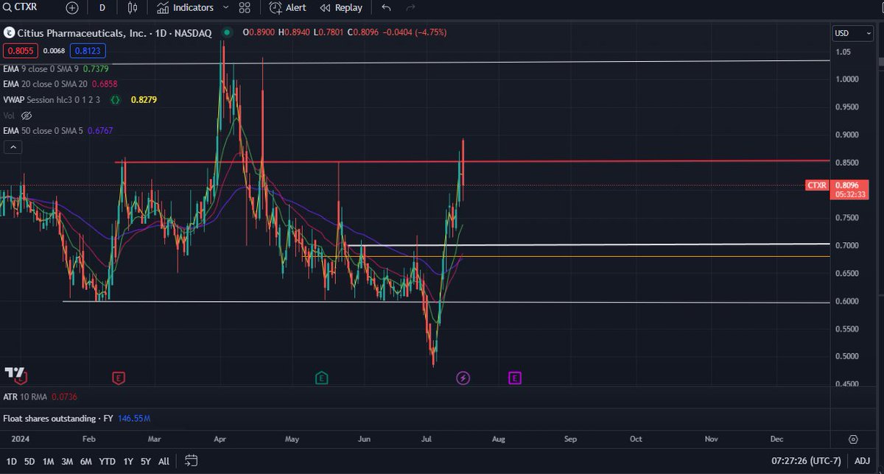Set chart range to 3M
The width and height of the screenshot is (884, 474).
tap(67, 461)
